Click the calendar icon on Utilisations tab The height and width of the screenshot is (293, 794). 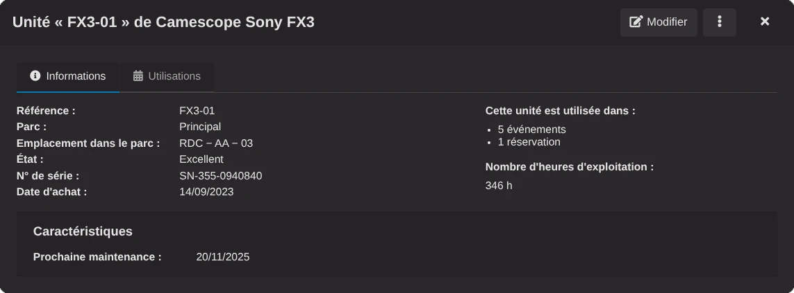click(x=138, y=76)
